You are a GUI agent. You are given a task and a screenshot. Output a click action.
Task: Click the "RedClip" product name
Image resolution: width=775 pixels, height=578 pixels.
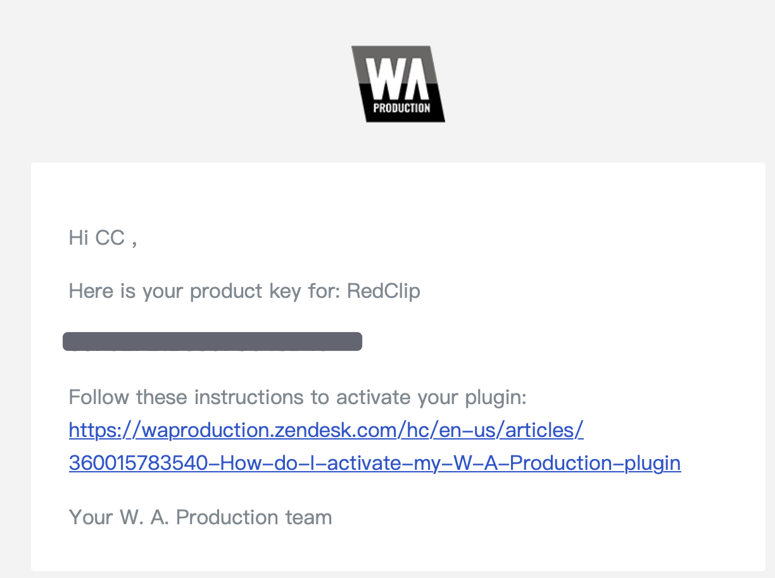(x=384, y=291)
